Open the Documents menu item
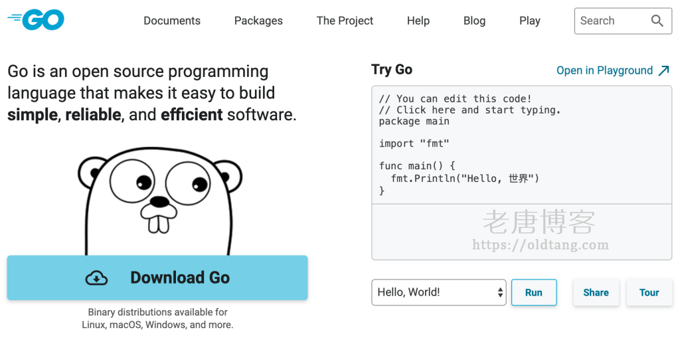This screenshot has height=340, width=680. point(172,21)
